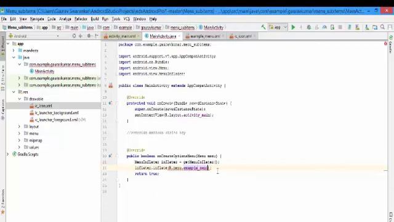Open the Refactor menu

pos(81,19)
